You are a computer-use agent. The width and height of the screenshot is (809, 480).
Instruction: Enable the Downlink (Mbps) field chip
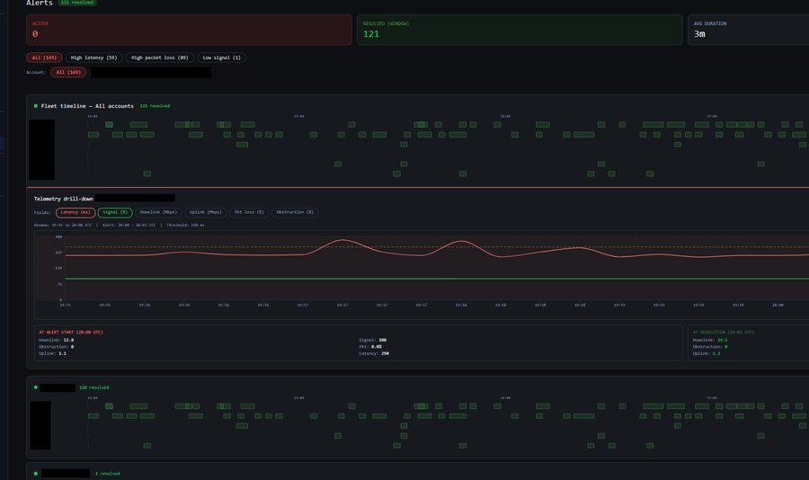(x=158, y=213)
